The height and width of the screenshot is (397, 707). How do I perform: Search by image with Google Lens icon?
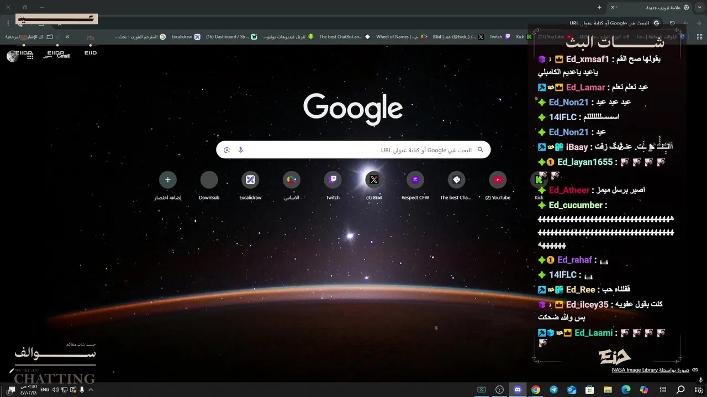(227, 150)
